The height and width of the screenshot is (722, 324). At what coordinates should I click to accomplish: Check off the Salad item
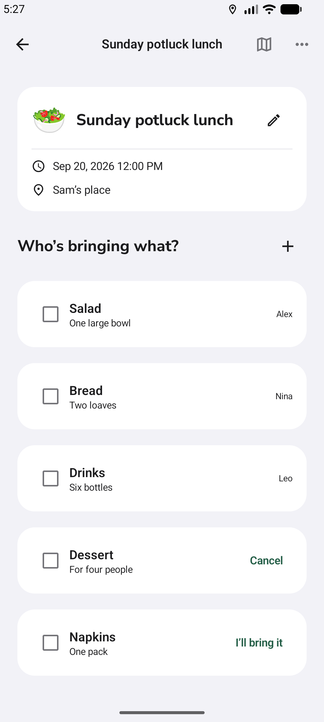point(50,314)
